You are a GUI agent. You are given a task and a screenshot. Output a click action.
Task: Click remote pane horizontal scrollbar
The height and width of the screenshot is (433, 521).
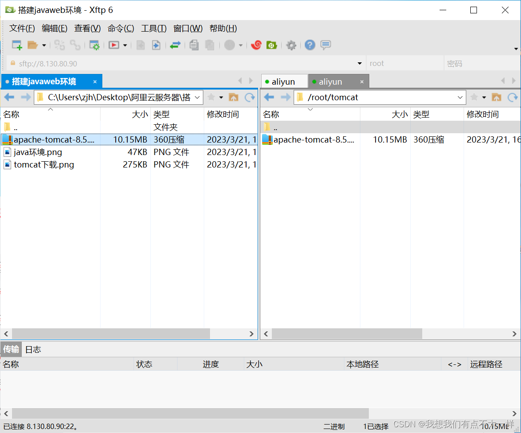click(x=347, y=334)
